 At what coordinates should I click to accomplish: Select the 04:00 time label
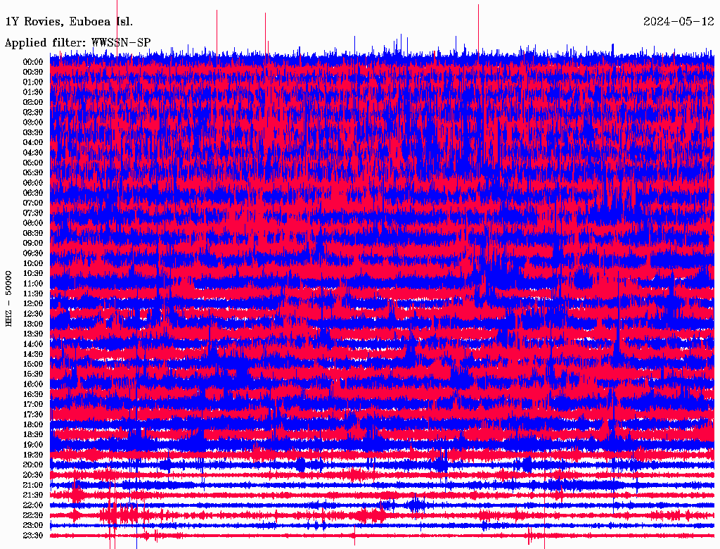pyautogui.click(x=33, y=143)
